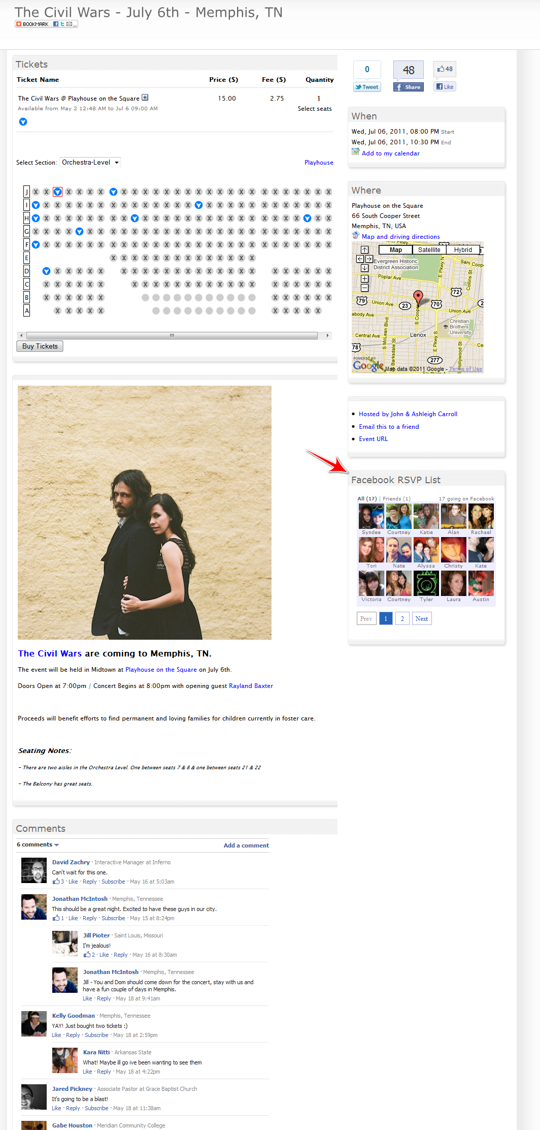
Task: Expand ticket details plus icon
Action: click(145, 98)
